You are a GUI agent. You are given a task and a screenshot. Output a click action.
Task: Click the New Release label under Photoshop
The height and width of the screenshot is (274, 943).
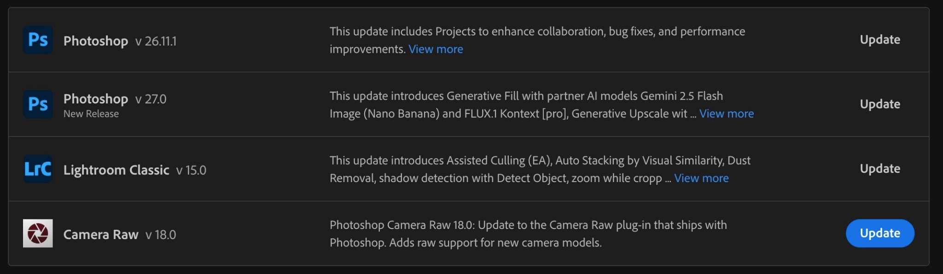coord(91,114)
